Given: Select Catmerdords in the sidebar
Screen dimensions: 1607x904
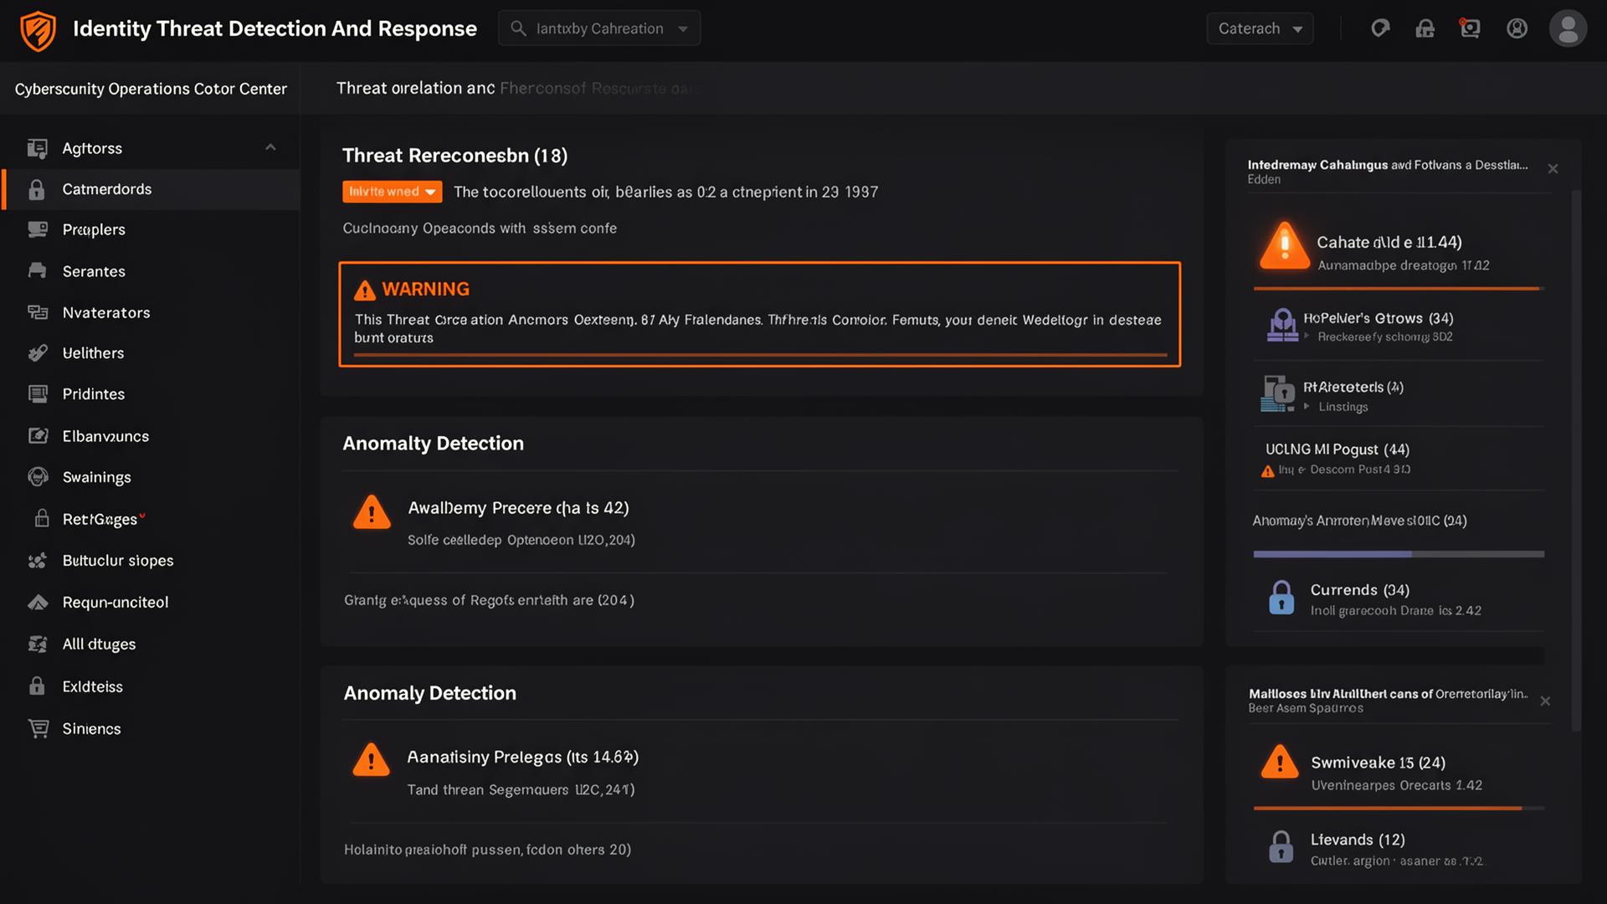Looking at the screenshot, I should (107, 189).
